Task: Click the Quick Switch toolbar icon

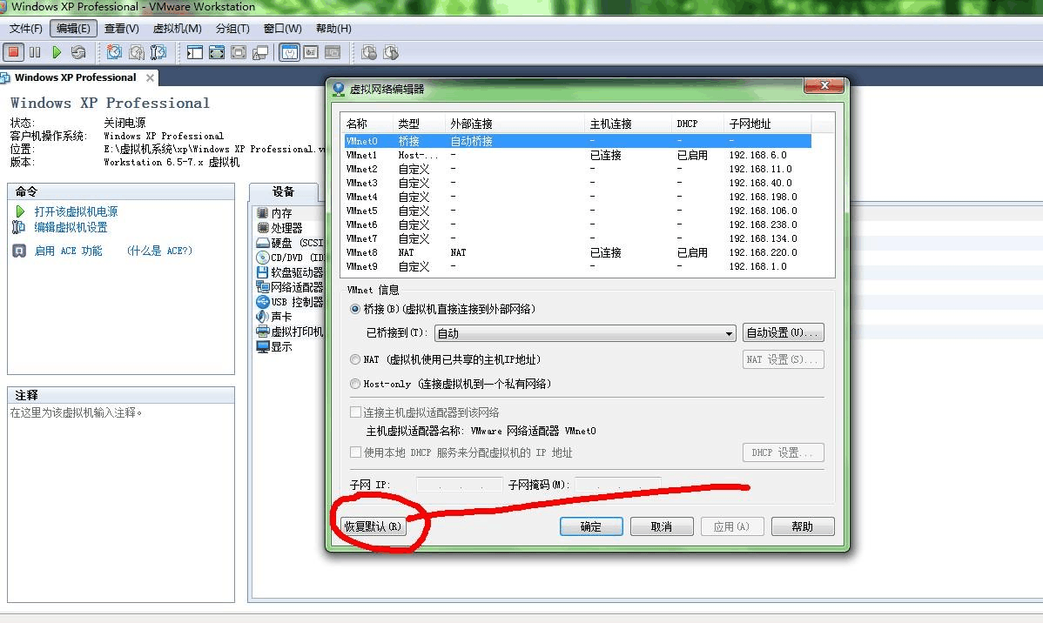Action: click(x=239, y=52)
